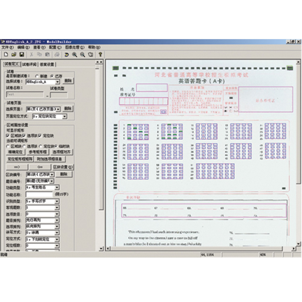Viewport: 302px width, 302px height.
Task: Select the 试卷定义 tab
Action: point(12,64)
